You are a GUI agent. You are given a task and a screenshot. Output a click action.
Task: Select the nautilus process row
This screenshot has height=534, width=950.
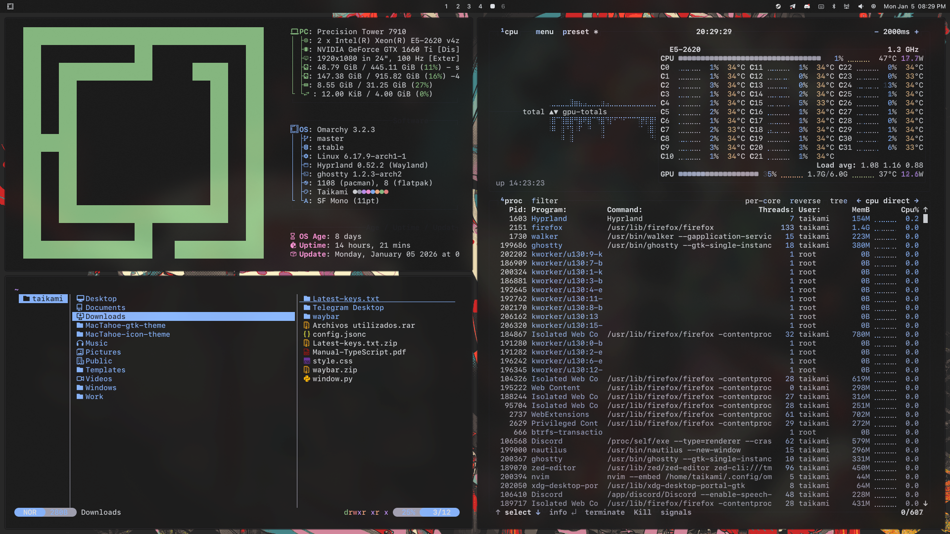[710, 450]
